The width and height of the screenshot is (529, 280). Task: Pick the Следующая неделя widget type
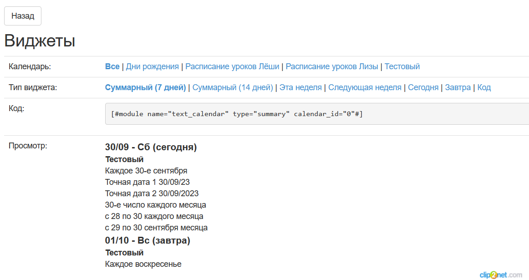[365, 87]
